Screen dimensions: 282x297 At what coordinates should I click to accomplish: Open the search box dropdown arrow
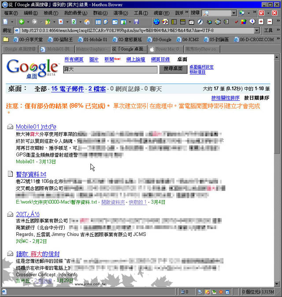click(x=234, y=13)
